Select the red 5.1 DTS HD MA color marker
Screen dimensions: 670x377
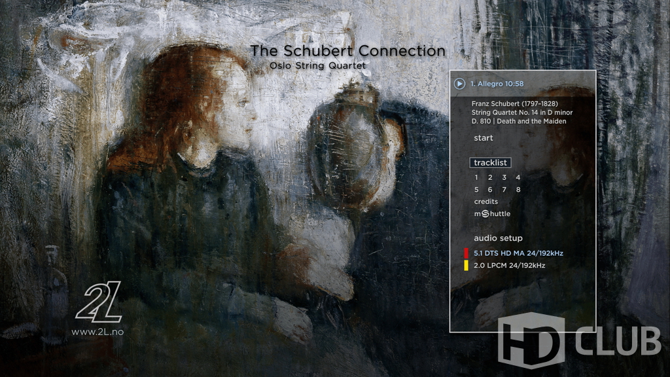click(466, 253)
